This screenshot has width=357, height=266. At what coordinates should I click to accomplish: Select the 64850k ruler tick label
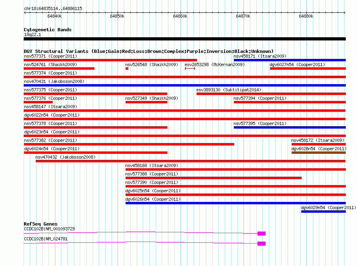(x=117, y=16)
